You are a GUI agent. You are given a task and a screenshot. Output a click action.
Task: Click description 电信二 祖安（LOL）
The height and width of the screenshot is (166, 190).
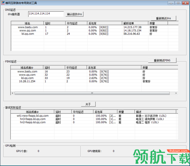(x=147, y=122)
